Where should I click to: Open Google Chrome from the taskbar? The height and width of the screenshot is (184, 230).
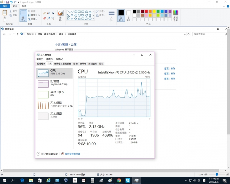(119, 180)
